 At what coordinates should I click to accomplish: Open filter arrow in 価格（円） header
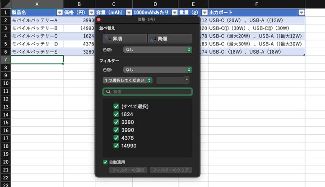click(92, 13)
